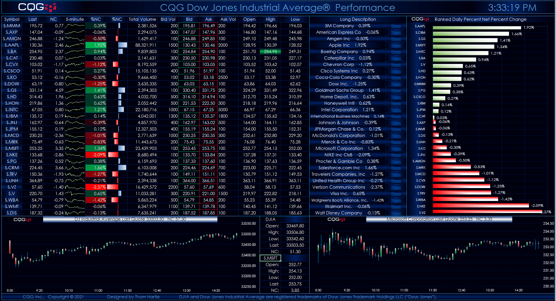
Task: Click the Total Volume column header
Action: 142,19
